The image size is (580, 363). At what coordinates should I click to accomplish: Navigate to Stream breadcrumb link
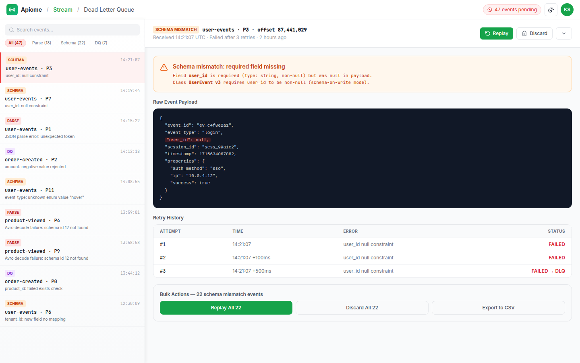[x=63, y=10]
